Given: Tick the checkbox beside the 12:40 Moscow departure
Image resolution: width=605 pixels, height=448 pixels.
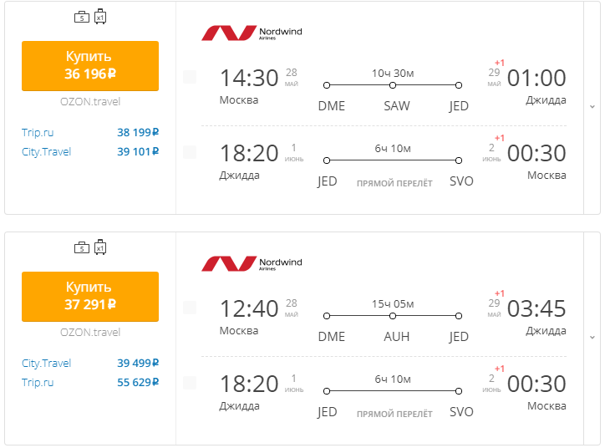Looking at the screenshot, I should point(190,308).
